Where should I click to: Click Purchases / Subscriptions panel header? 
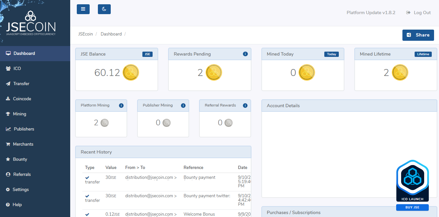pyautogui.click(x=349, y=212)
